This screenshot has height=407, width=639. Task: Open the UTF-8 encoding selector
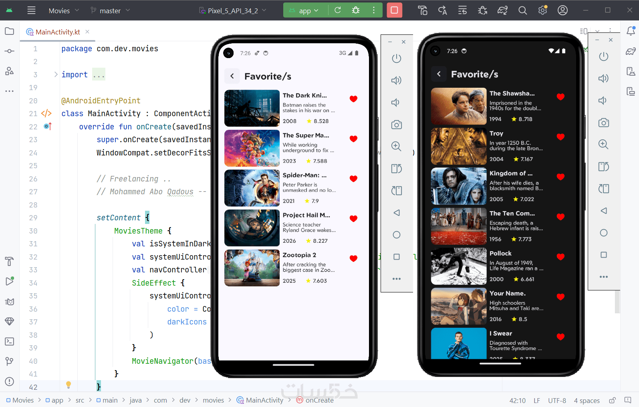click(557, 400)
